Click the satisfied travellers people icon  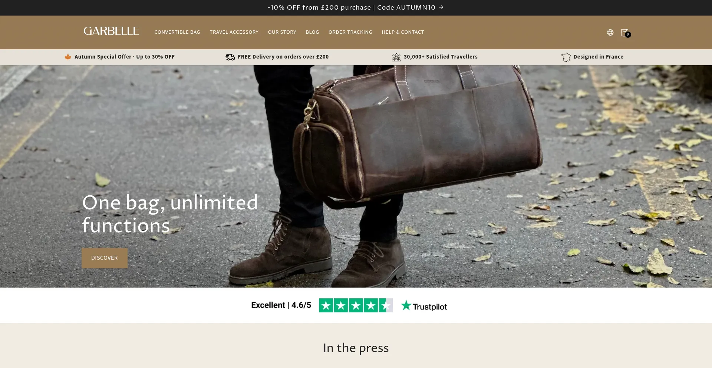(x=396, y=57)
